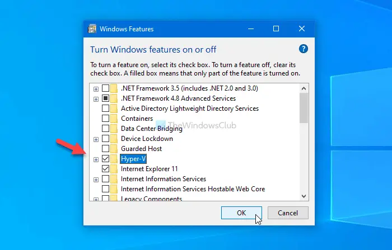Click folder icon beside .NET Framework 3.5
Viewport: 392px width, 250px height.
pyautogui.click(x=114, y=88)
